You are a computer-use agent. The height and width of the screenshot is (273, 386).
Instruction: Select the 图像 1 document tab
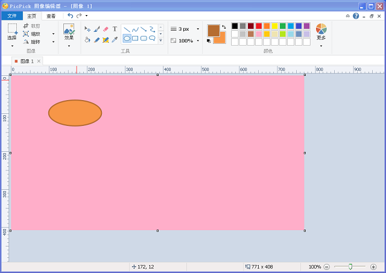tap(27, 61)
